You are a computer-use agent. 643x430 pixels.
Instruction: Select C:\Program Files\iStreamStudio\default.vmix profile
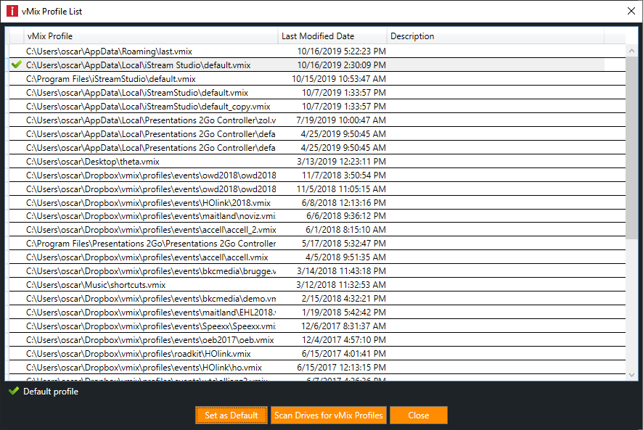pyautogui.click(x=317, y=79)
